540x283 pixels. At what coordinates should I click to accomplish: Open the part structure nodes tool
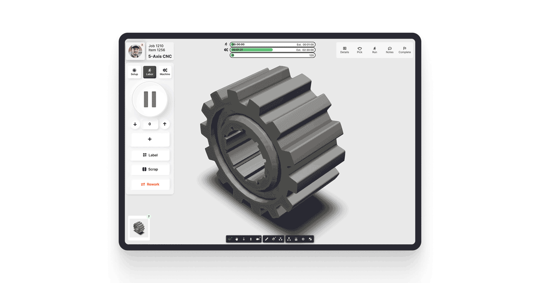click(x=289, y=239)
